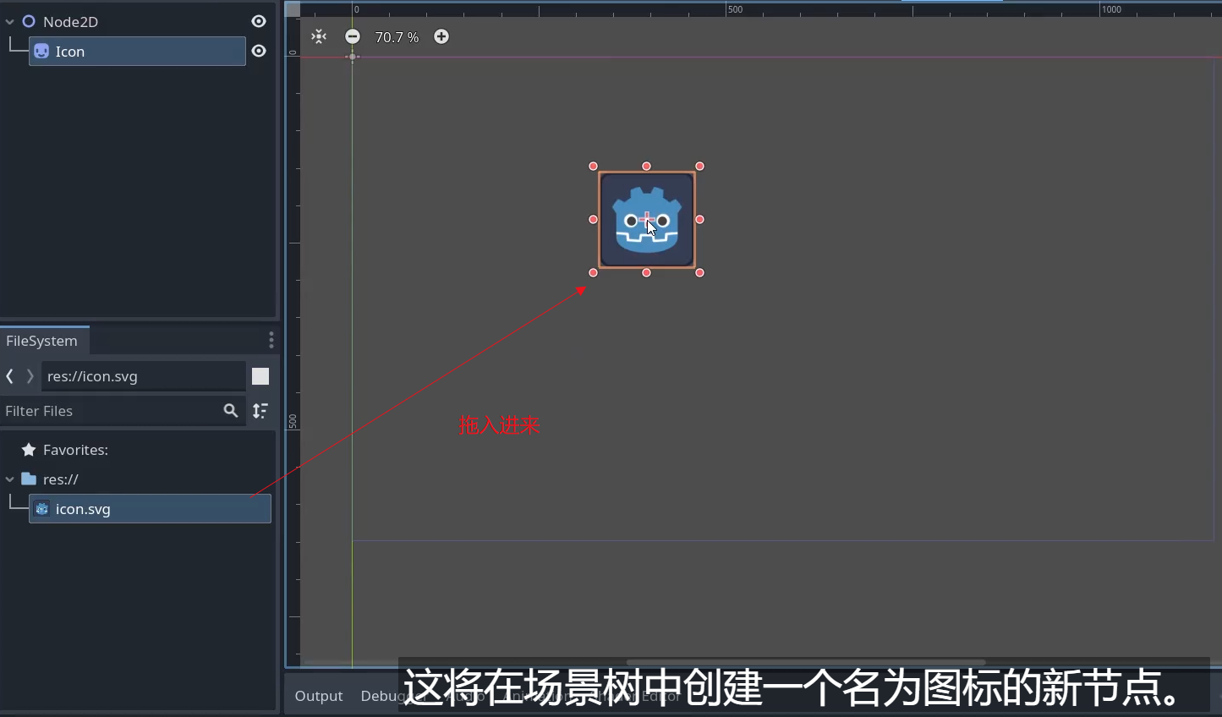Open the Output bottom panel
1222x717 pixels.
pos(319,696)
